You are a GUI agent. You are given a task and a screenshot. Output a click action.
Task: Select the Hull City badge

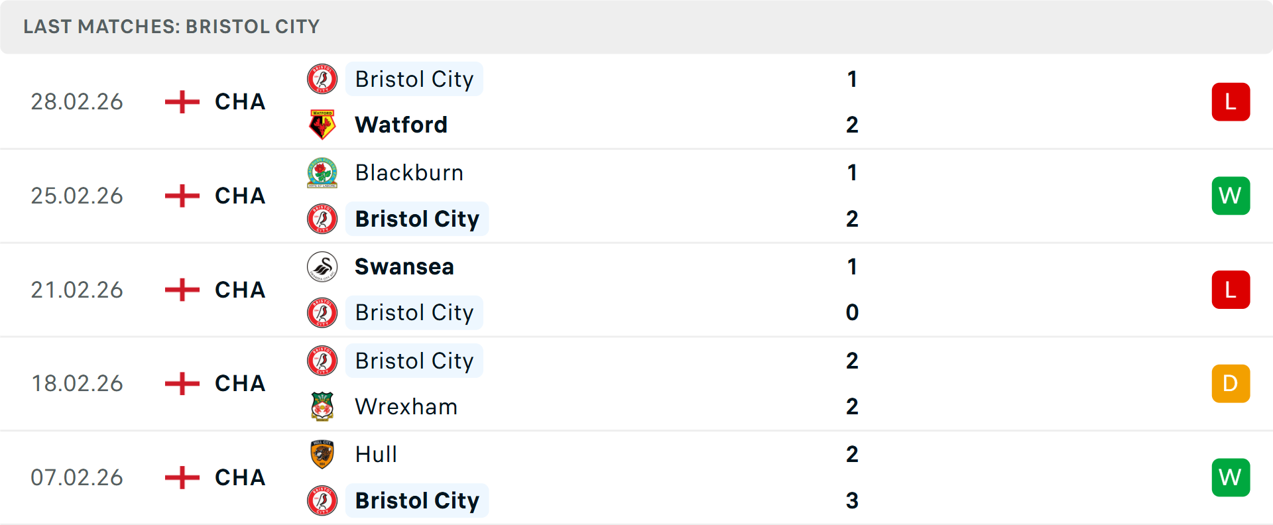322,455
